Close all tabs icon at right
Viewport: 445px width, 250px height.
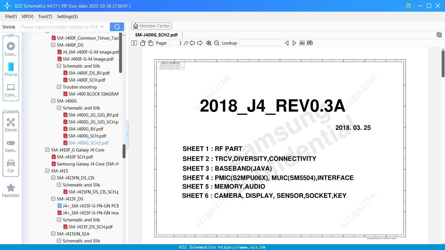coord(439,35)
